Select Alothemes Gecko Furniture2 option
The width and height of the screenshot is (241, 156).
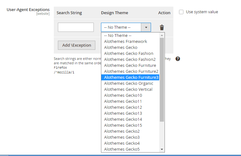pyautogui.click(x=131, y=72)
